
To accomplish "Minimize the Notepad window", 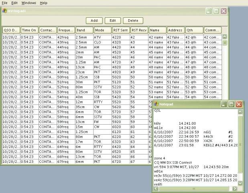I will [224, 104].
